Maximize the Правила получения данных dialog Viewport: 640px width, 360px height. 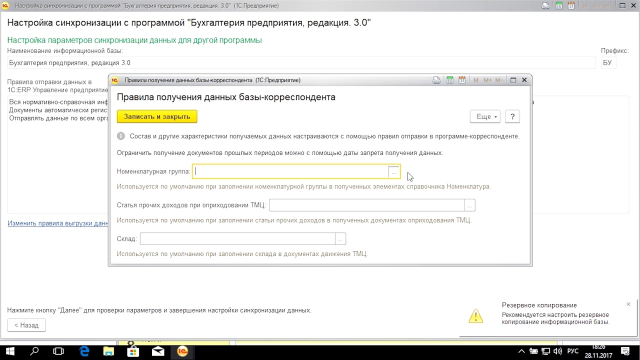click(x=513, y=80)
